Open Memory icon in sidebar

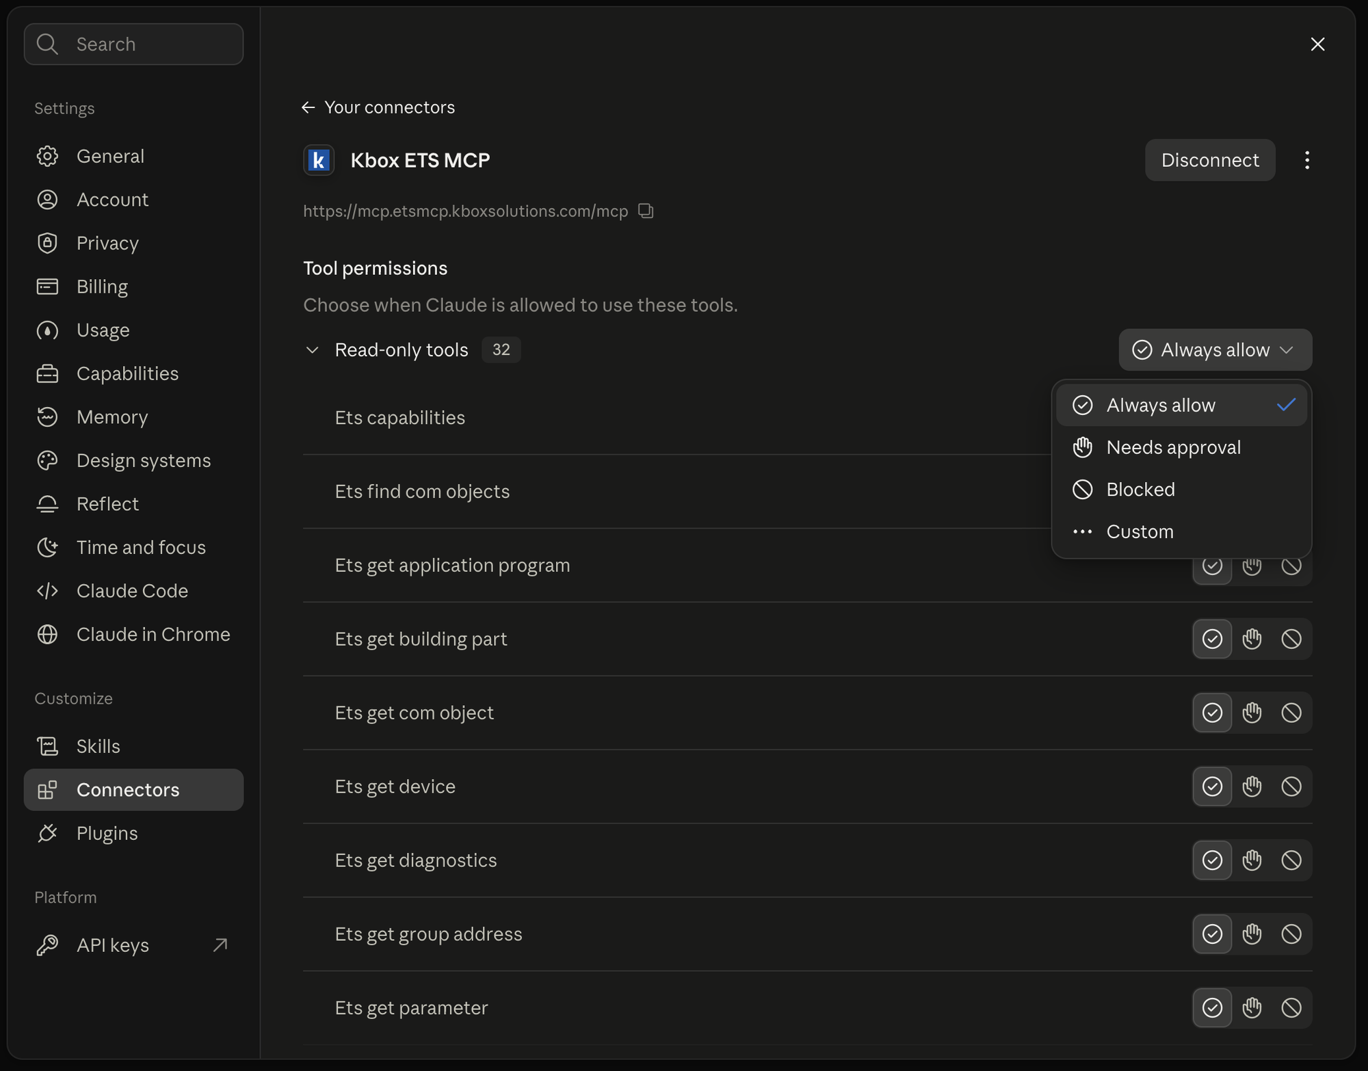pos(47,416)
